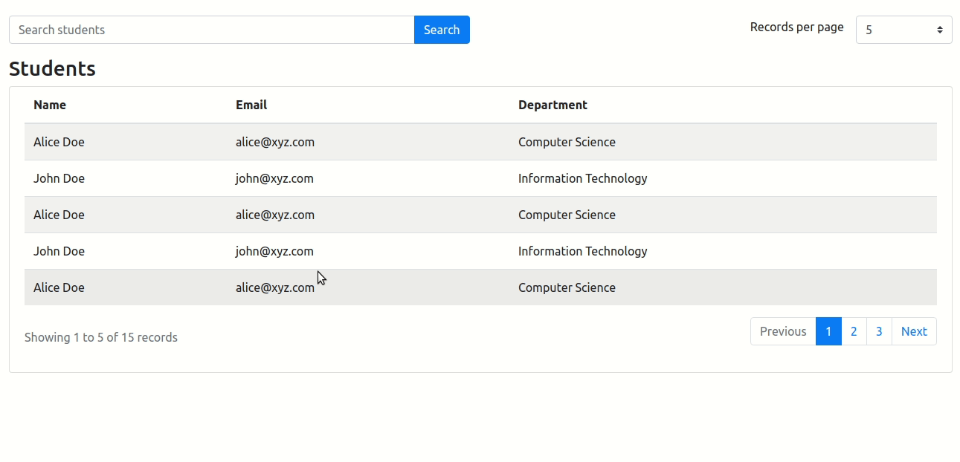960x462 pixels.
Task: Sort by the Email column header
Action: coord(251,105)
